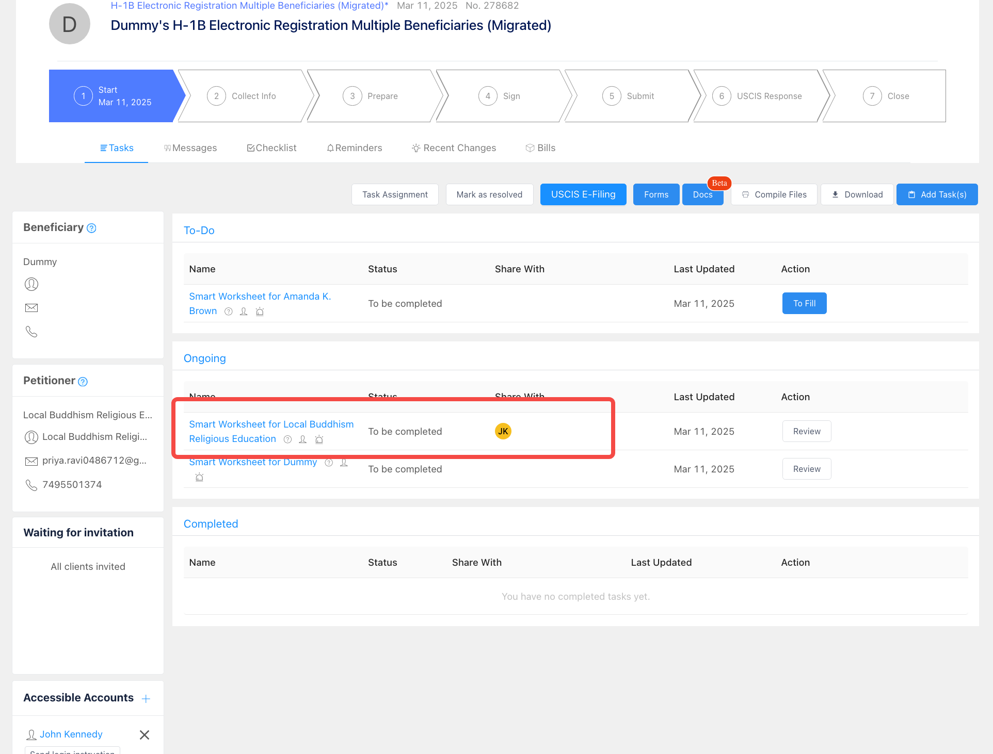This screenshot has height=754, width=993.
Task: Click alarm reminder icon on Amanda K. Brown worksheet
Action: coord(260,312)
